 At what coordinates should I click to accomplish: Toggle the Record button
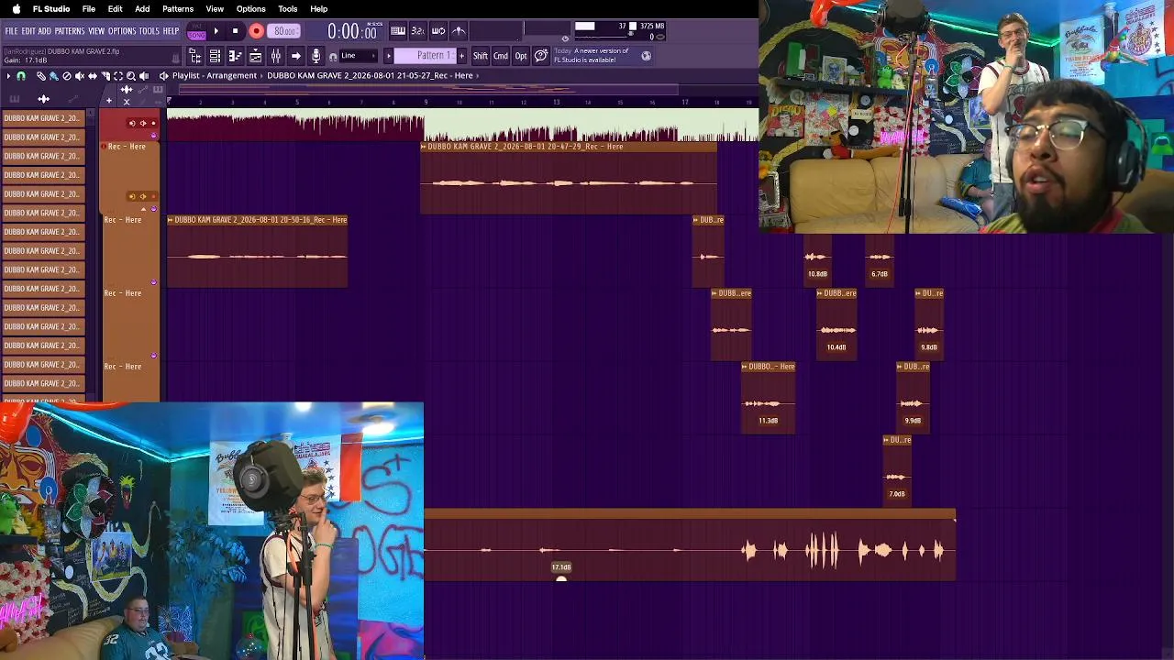256,31
